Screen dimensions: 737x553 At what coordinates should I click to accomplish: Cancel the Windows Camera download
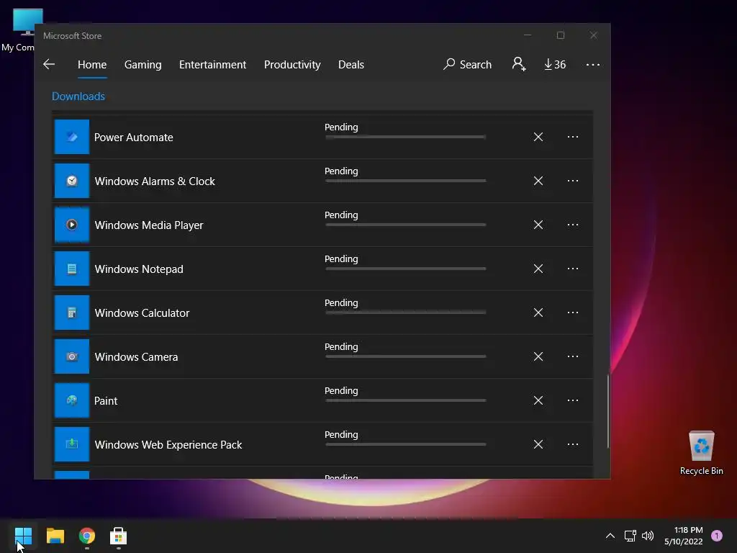coord(538,356)
